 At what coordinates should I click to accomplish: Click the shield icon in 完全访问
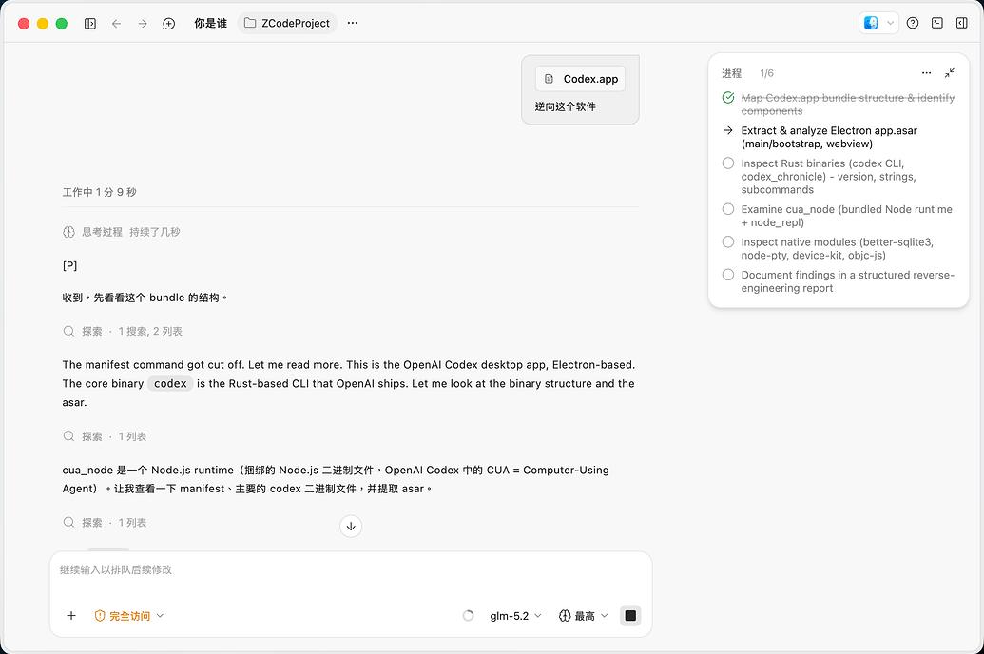(x=100, y=616)
